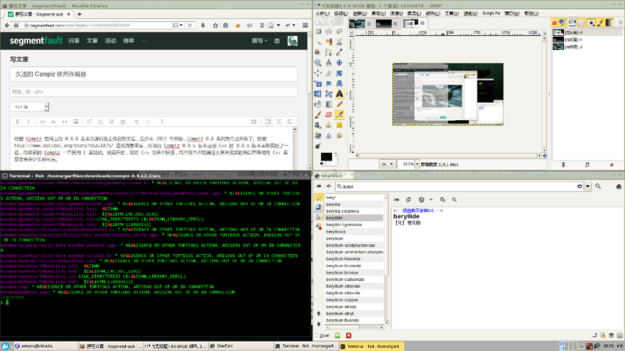Click Italic button in SegmentFault editor

tap(28, 122)
